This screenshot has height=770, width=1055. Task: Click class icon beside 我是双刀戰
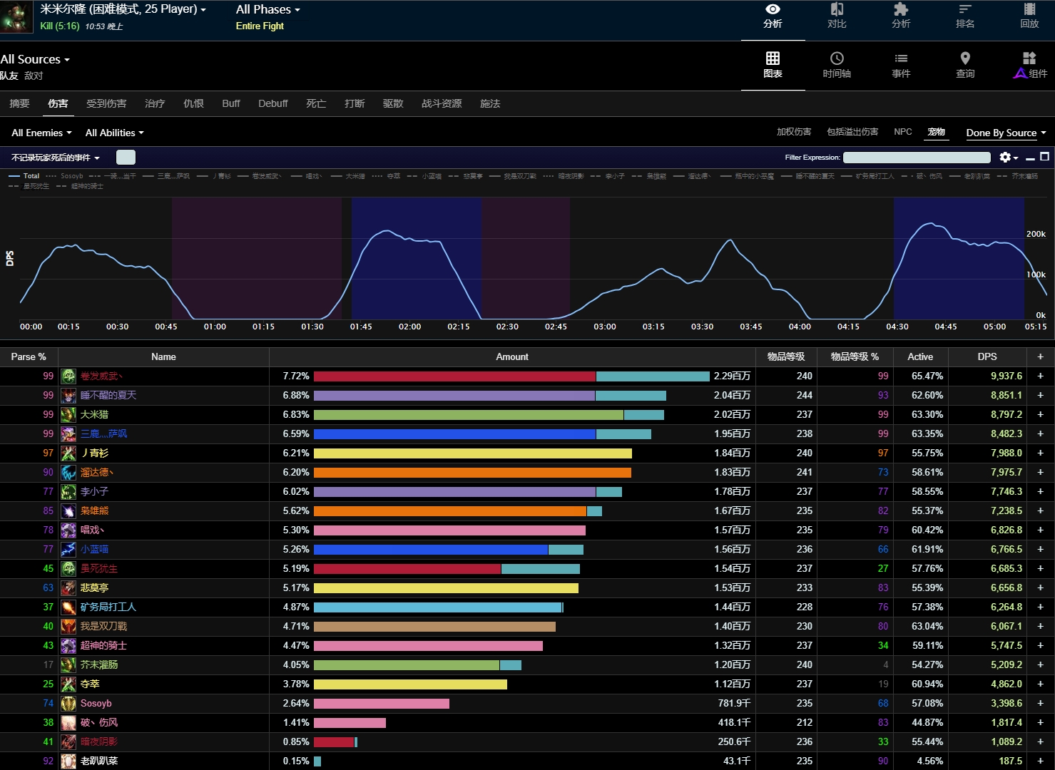point(68,626)
